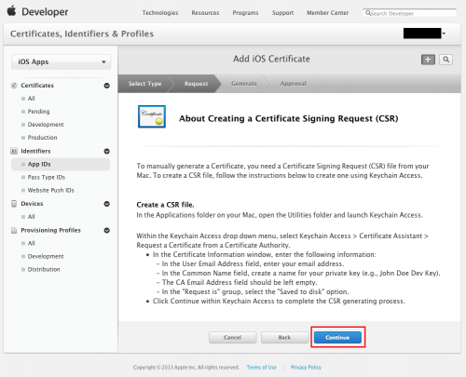Open the iOS Apps dropdown
Viewport: 466px width, 377px height.
click(61, 61)
